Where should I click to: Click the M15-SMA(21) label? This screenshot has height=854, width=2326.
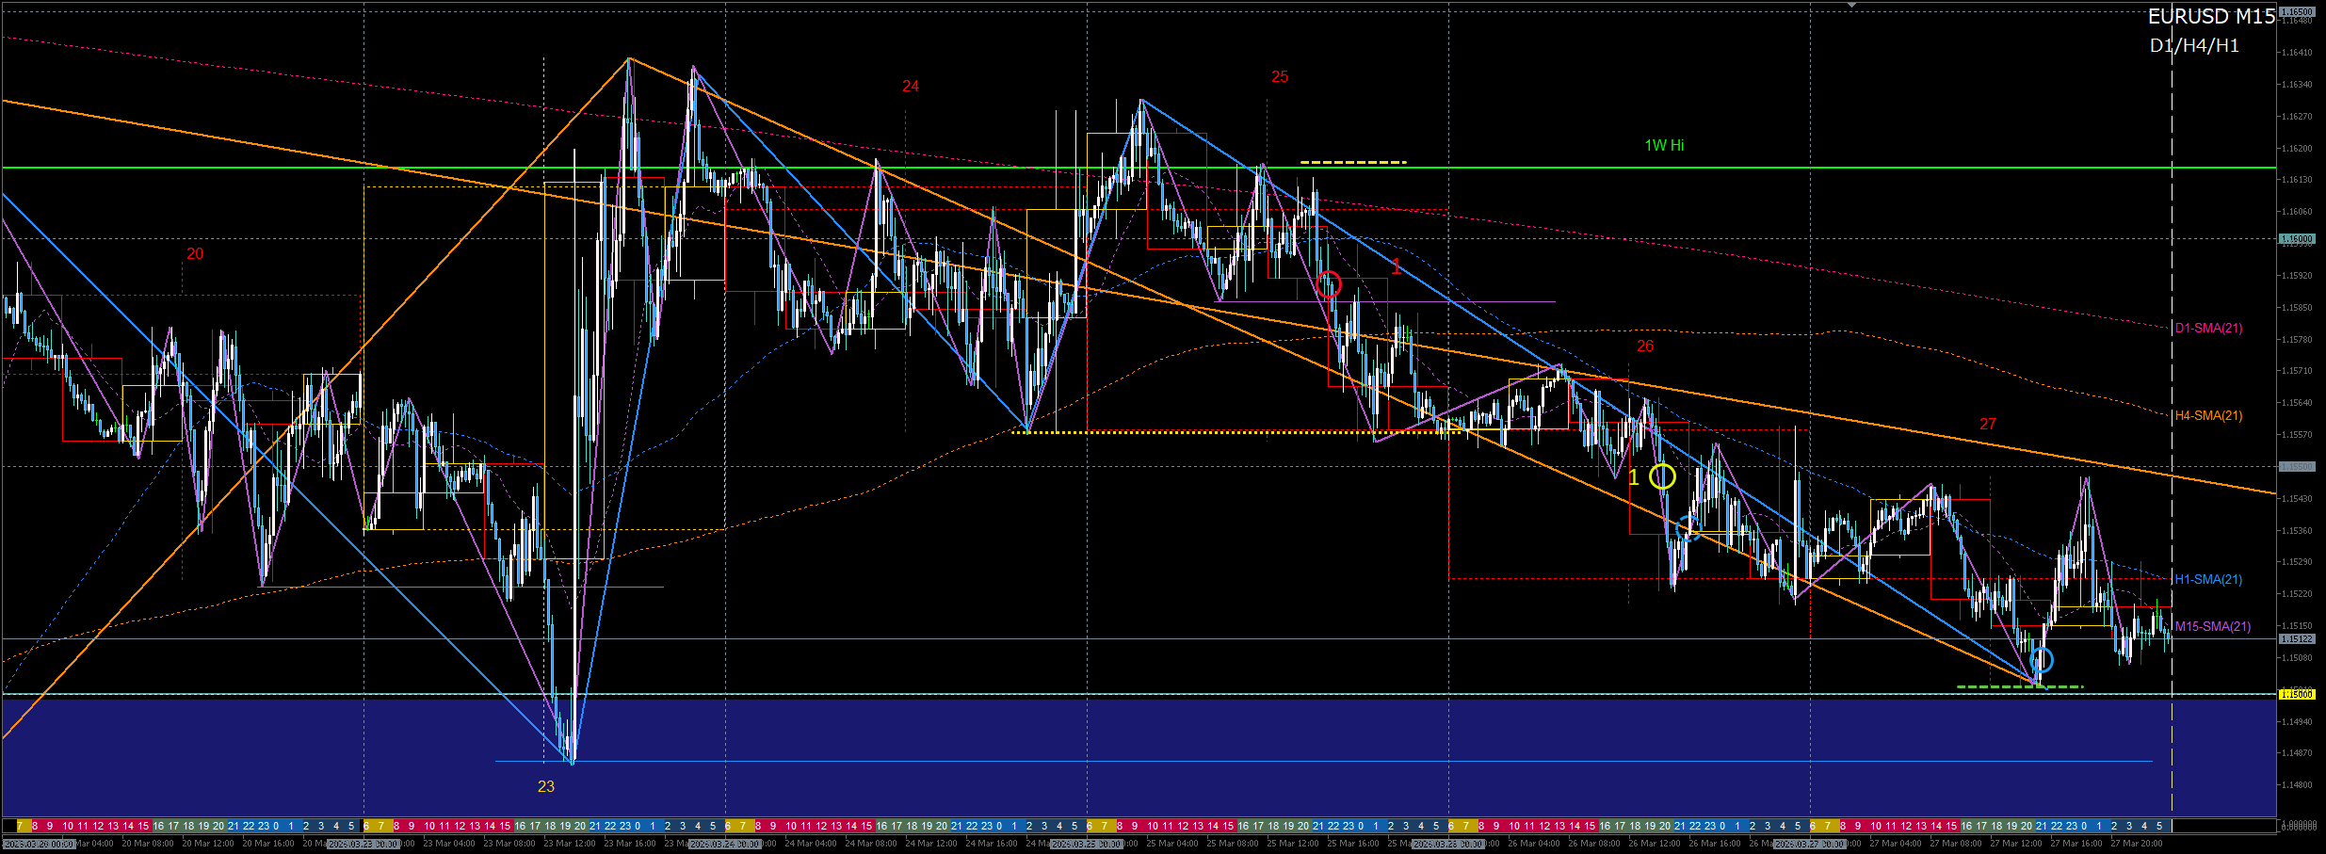click(x=2212, y=627)
